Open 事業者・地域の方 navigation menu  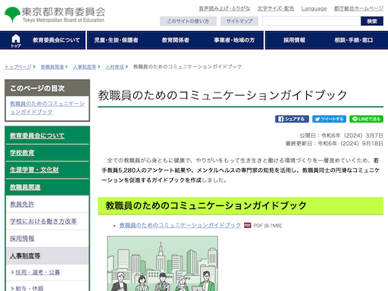234,40
